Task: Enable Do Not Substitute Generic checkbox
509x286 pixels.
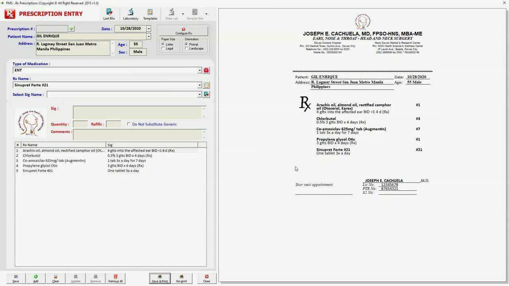Action: pos(129,124)
